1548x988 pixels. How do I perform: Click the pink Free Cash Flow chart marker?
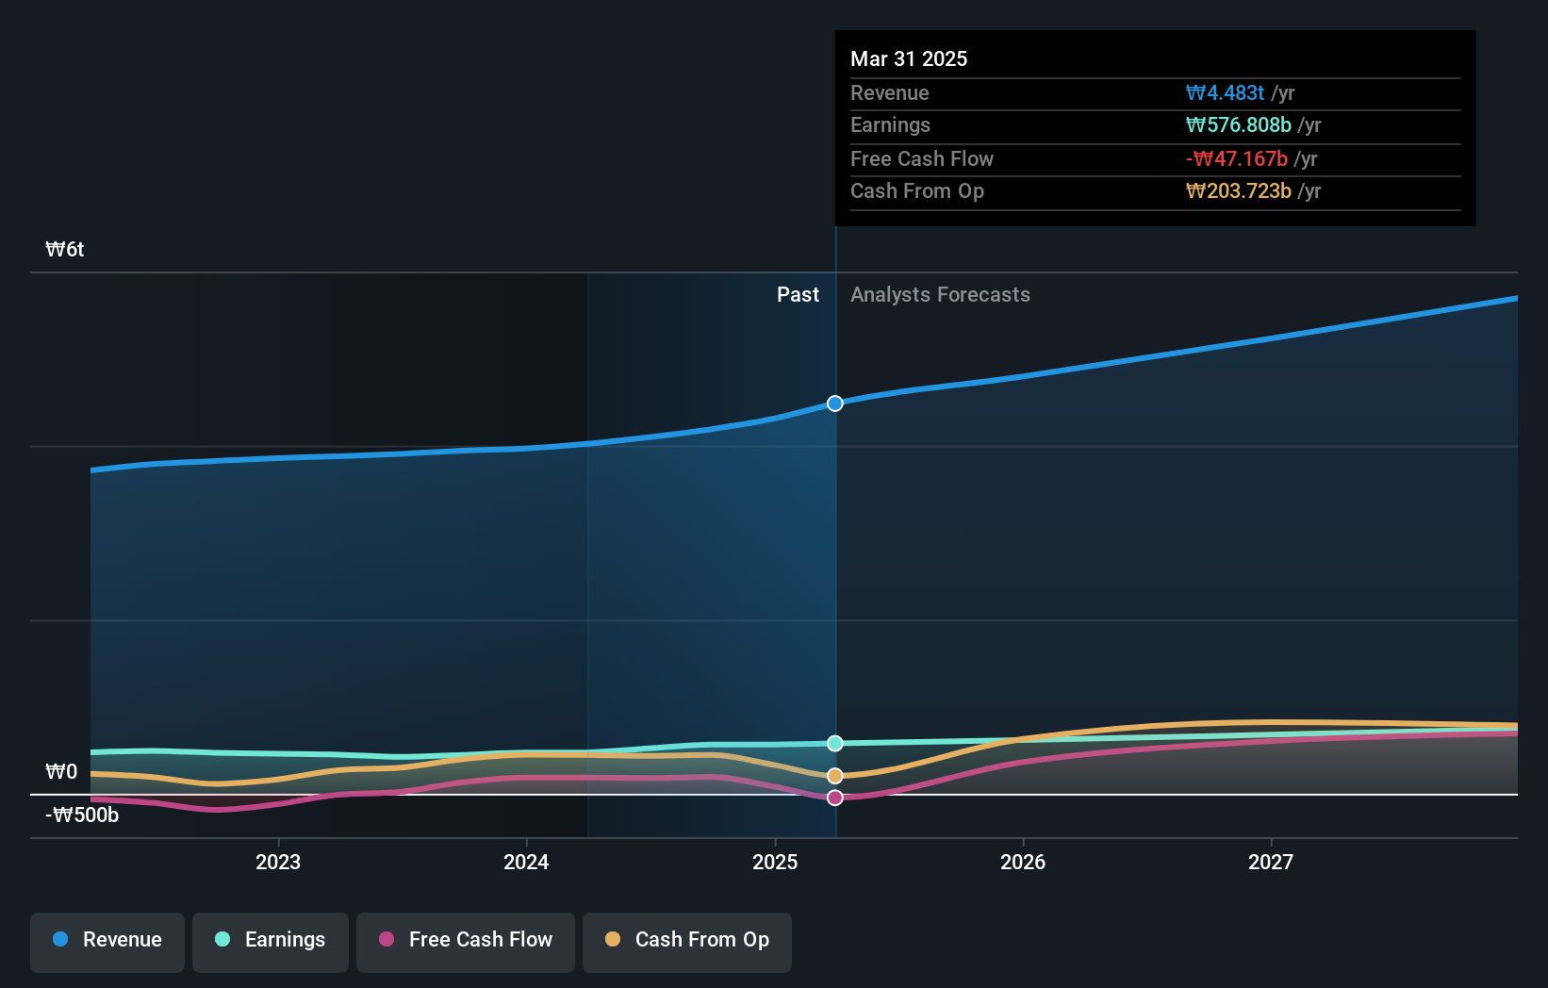click(x=834, y=798)
